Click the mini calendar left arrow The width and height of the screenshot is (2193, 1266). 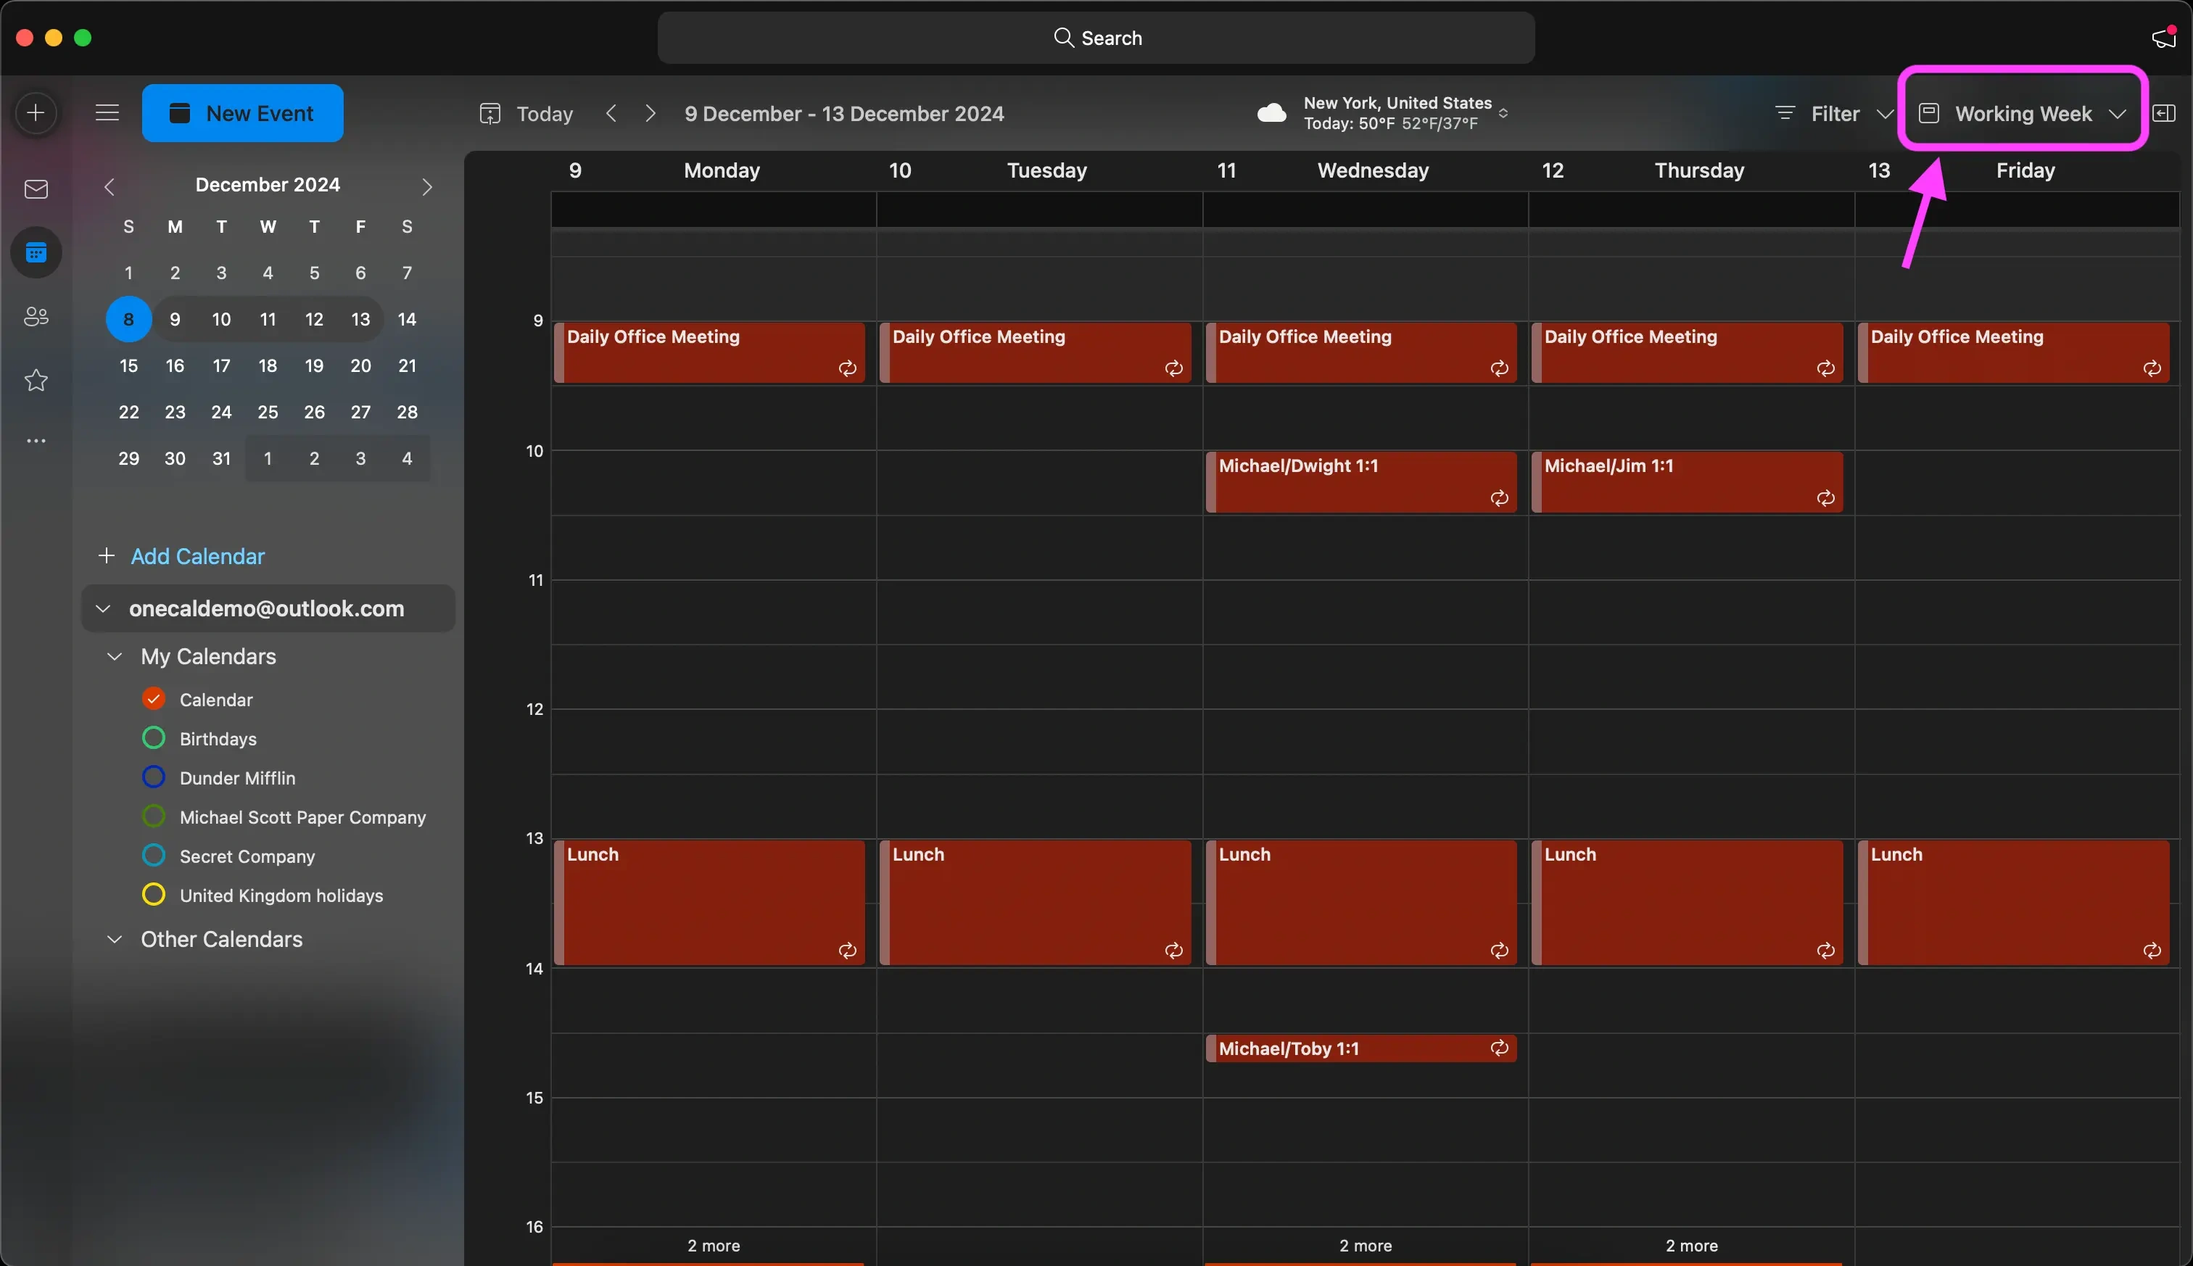[107, 187]
